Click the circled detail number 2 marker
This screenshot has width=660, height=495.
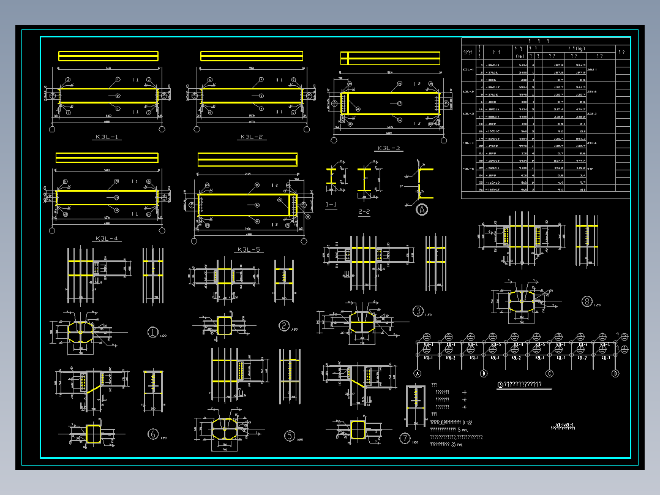pos(284,326)
